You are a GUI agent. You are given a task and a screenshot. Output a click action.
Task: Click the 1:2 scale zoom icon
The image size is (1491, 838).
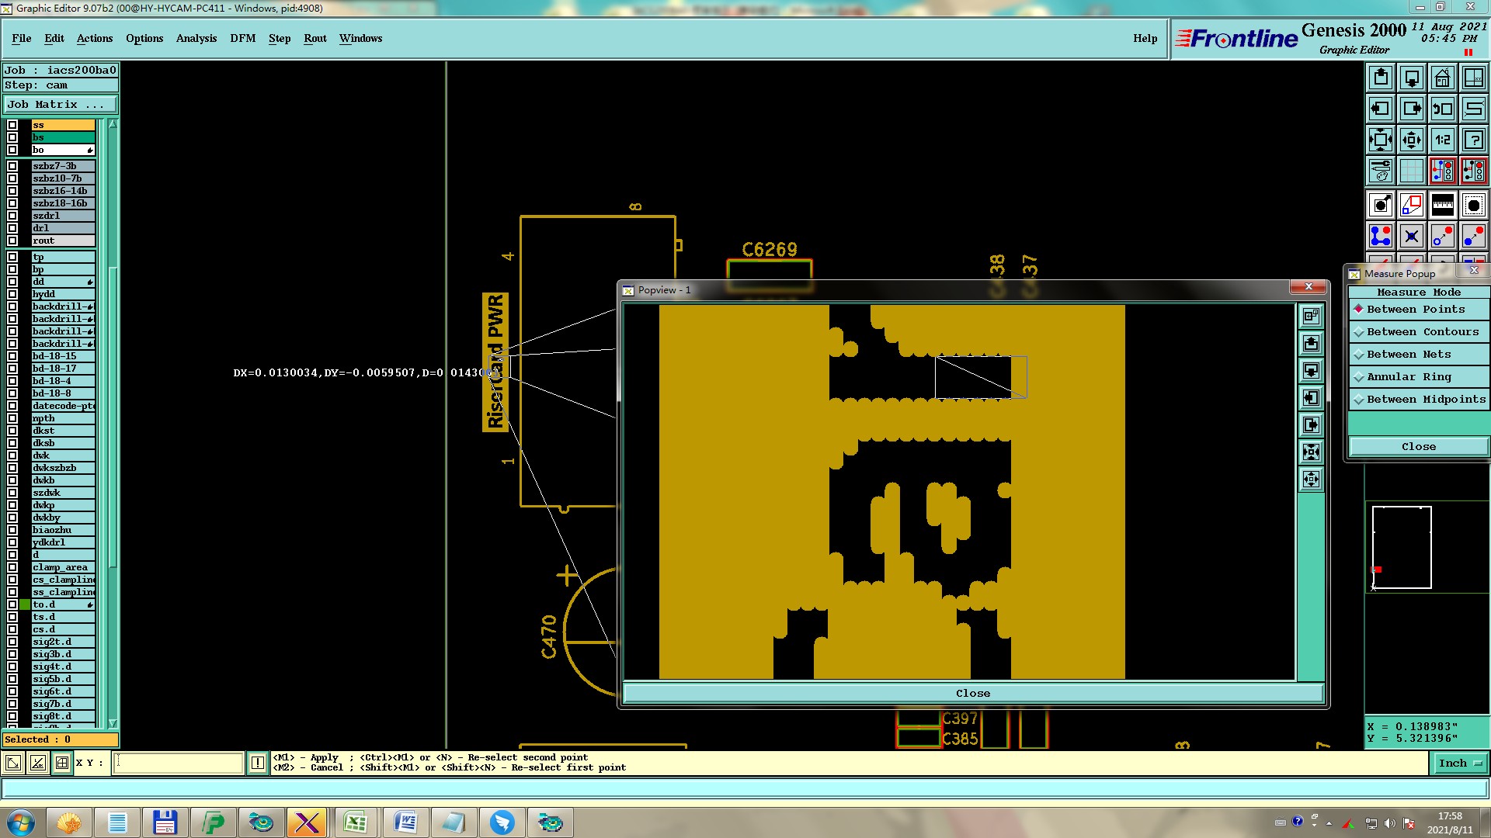[1442, 140]
